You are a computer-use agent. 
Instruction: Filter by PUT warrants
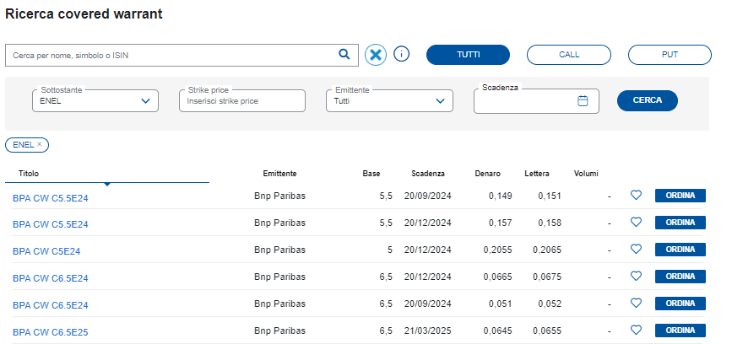tap(670, 55)
